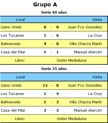The height and width of the screenshot is (123, 108).
Task: Select Casa del Pilar in Serie 35 table
Action: (x=13, y=111)
